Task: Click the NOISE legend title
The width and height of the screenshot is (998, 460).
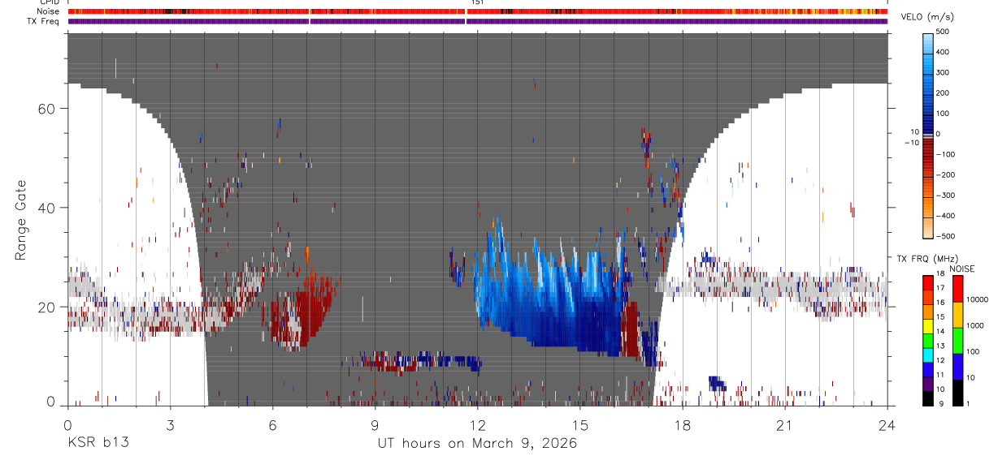Action: click(963, 269)
